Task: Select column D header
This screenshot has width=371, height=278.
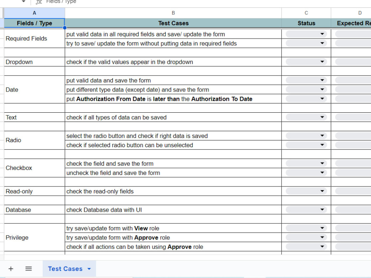Action: pyautogui.click(x=351, y=13)
